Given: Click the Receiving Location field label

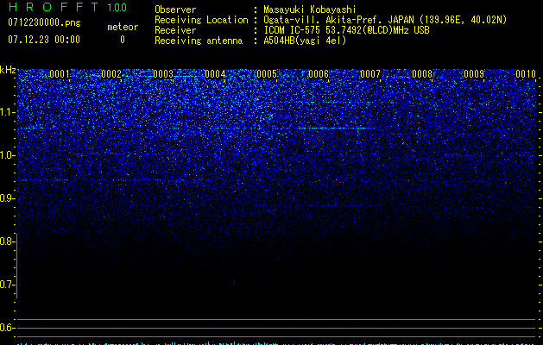Looking at the screenshot, I should (x=201, y=20).
